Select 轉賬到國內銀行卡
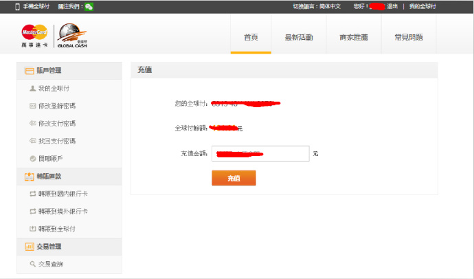 tap(63, 194)
